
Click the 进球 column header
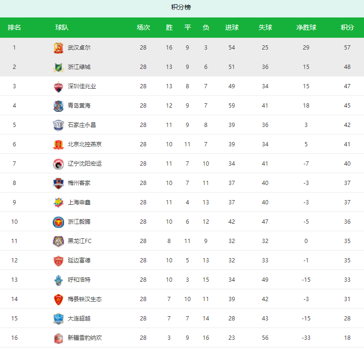coord(232,27)
